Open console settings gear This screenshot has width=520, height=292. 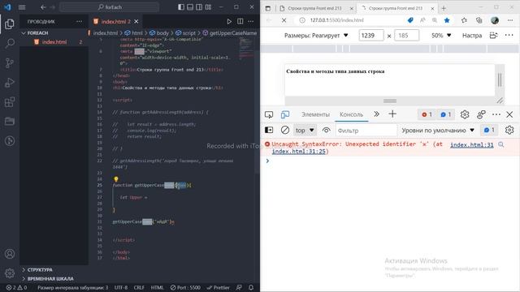(x=509, y=130)
